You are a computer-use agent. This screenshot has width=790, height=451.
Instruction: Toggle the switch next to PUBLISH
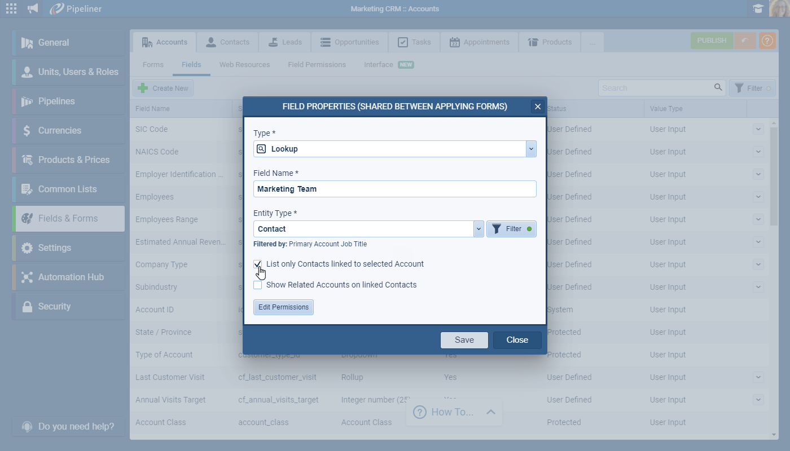pos(745,41)
